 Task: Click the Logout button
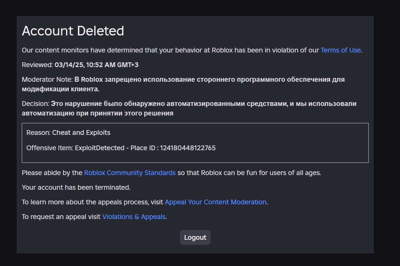[195, 237]
